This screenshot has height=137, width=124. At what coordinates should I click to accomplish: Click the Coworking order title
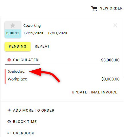coord(32,26)
